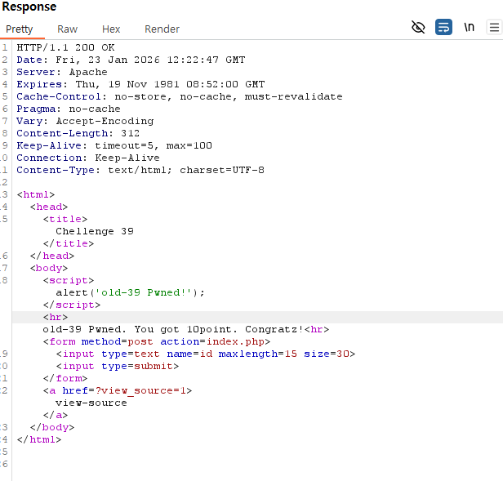This screenshot has width=503, height=481.
Task: Click the input type=submit line
Action: (118, 366)
